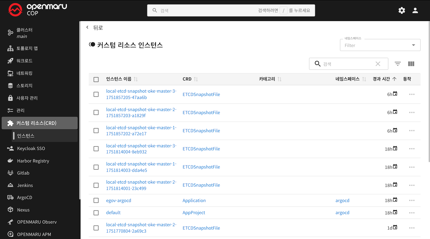Clear the table search with X icon
Viewport: 430px width, 239px height.
[378, 64]
